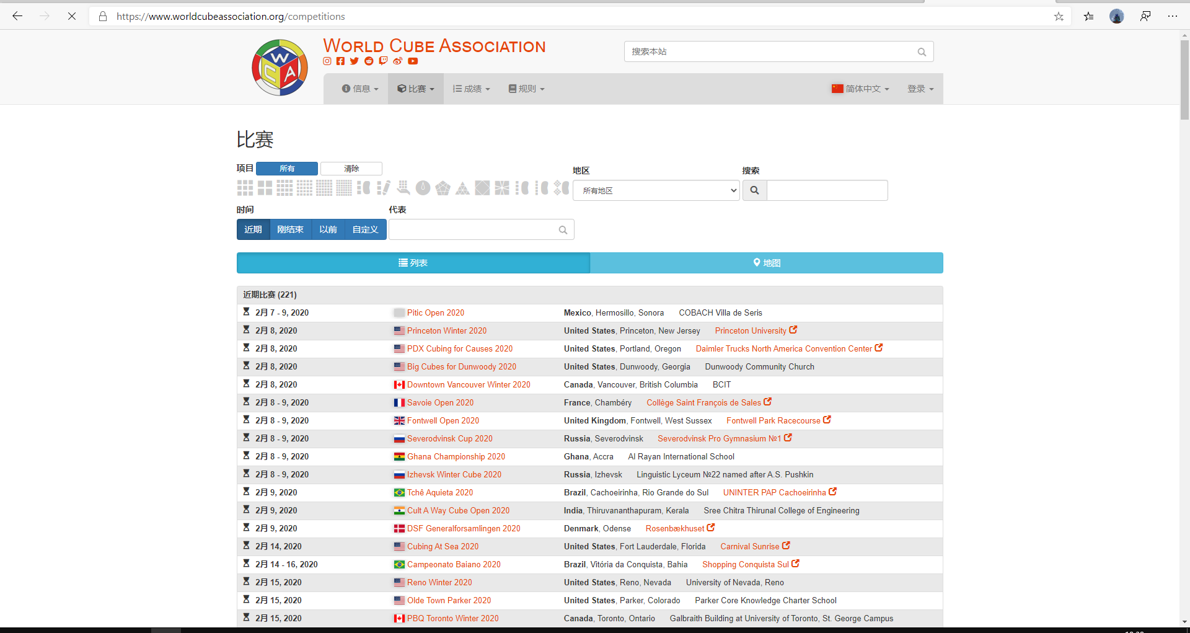Select the 以前 time filter

pyautogui.click(x=328, y=229)
